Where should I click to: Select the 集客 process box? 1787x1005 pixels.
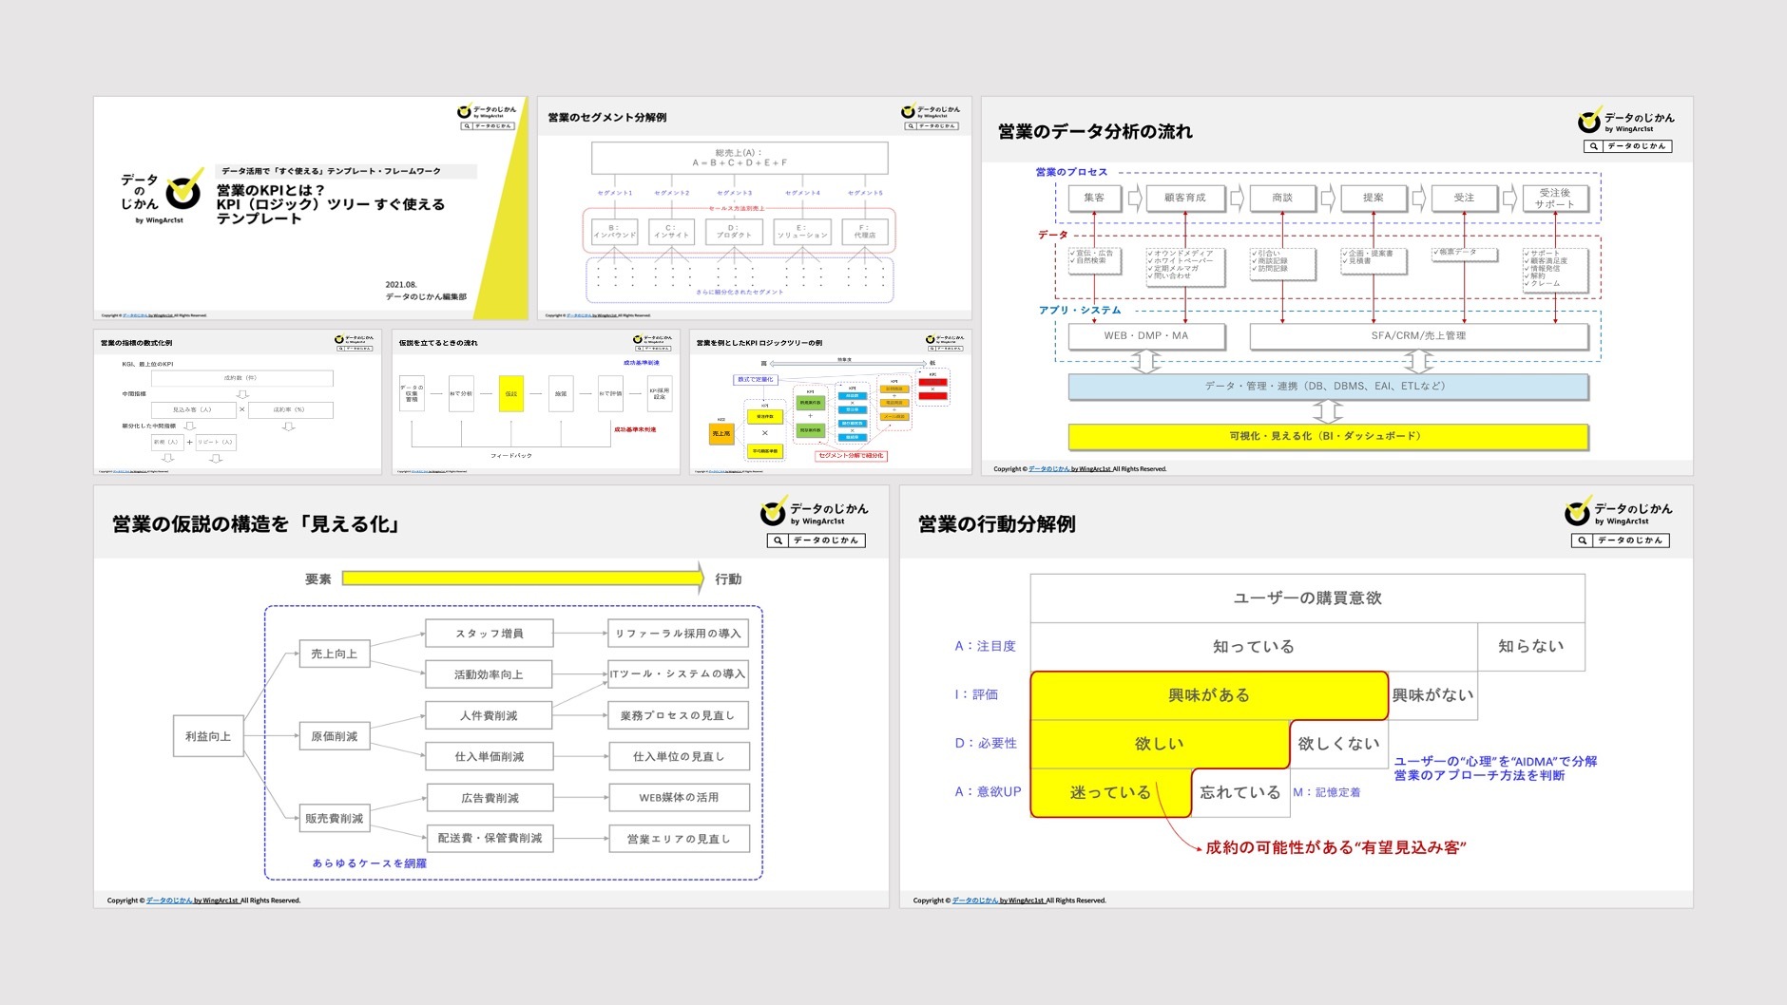click(1094, 198)
